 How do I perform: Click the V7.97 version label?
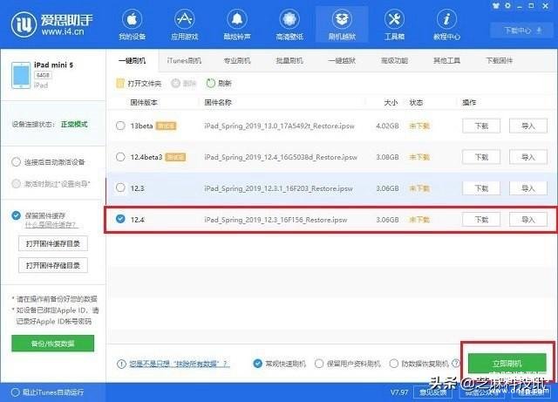coord(399,392)
